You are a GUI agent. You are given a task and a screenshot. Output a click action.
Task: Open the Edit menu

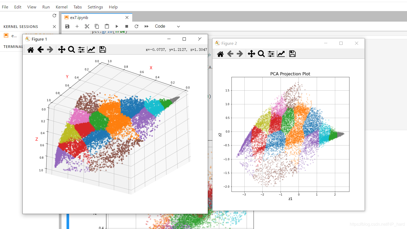[x=18, y=7]
